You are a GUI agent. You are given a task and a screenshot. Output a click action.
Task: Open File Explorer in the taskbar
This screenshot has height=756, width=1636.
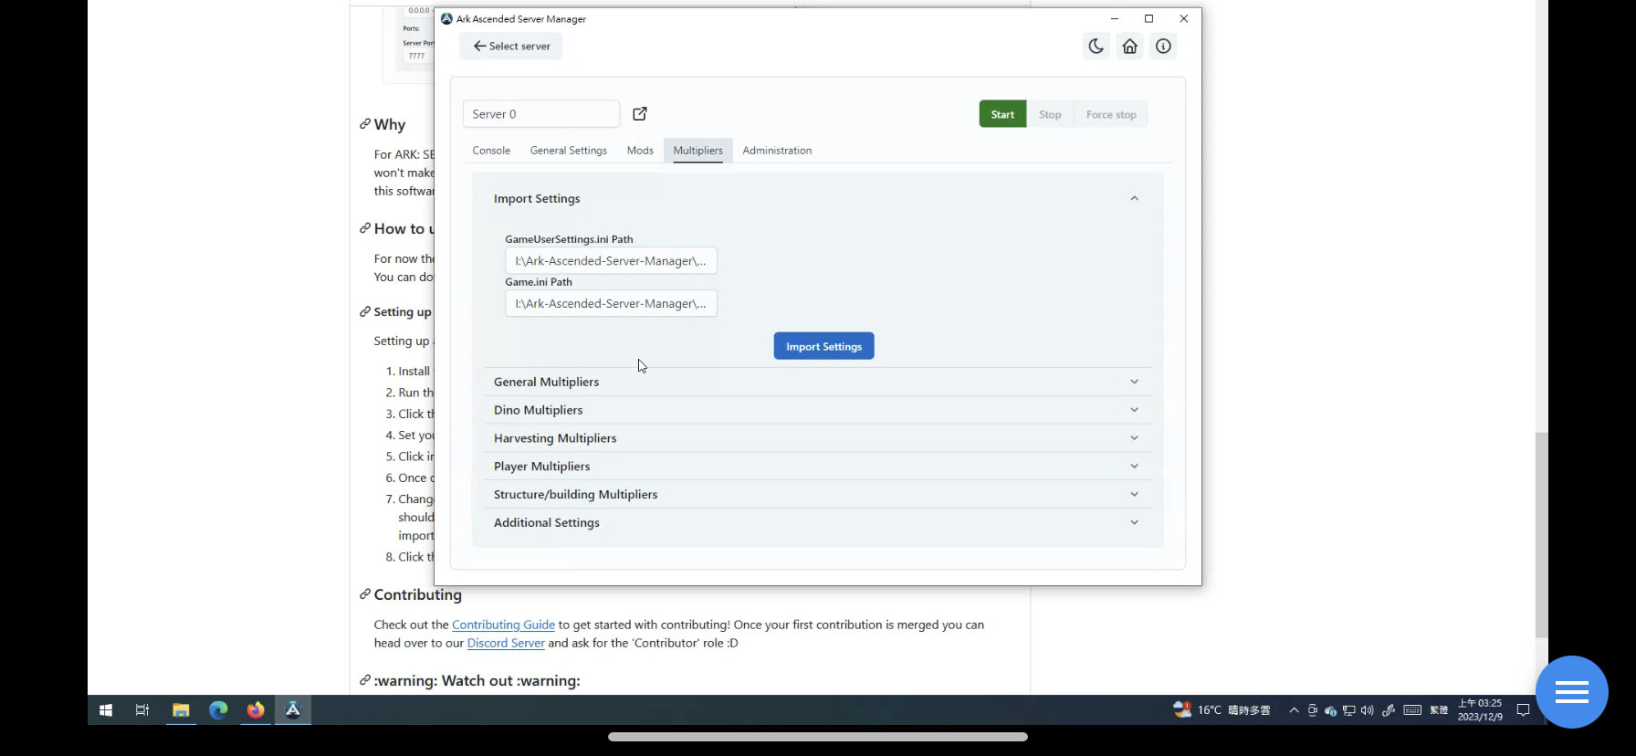tap(181, 710)
